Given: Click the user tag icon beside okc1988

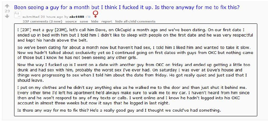Looking at the screenshot, I should [88, 17].
